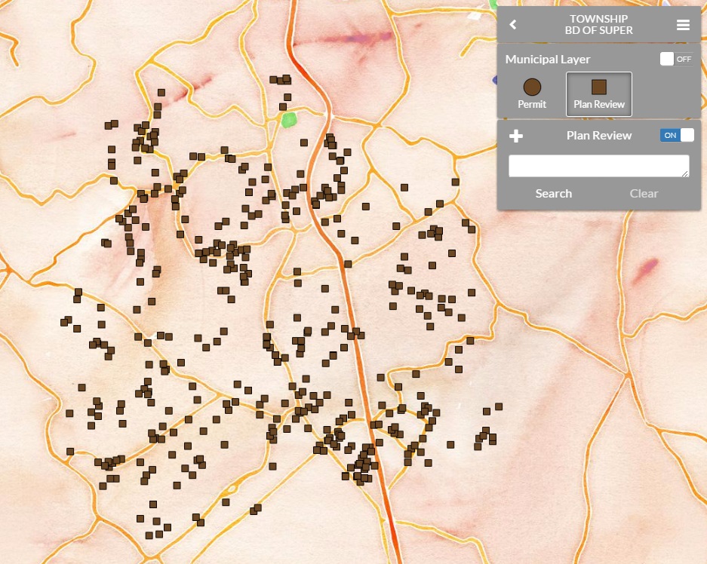
Task: Select the rightmost brown plan review marker
Action: 498,406
